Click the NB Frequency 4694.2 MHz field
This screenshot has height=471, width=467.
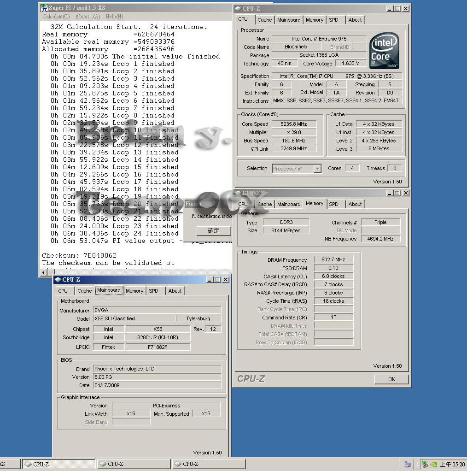[380, 239]
